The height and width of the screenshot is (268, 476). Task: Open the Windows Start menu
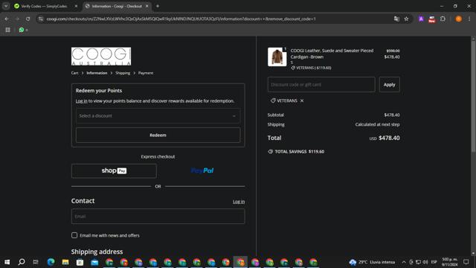[x=7, y=262]
